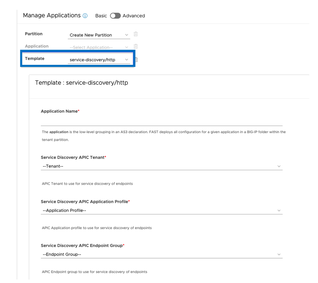
Task: Open the --Select Application-- dropdown
Action: (x=99, y=47)
